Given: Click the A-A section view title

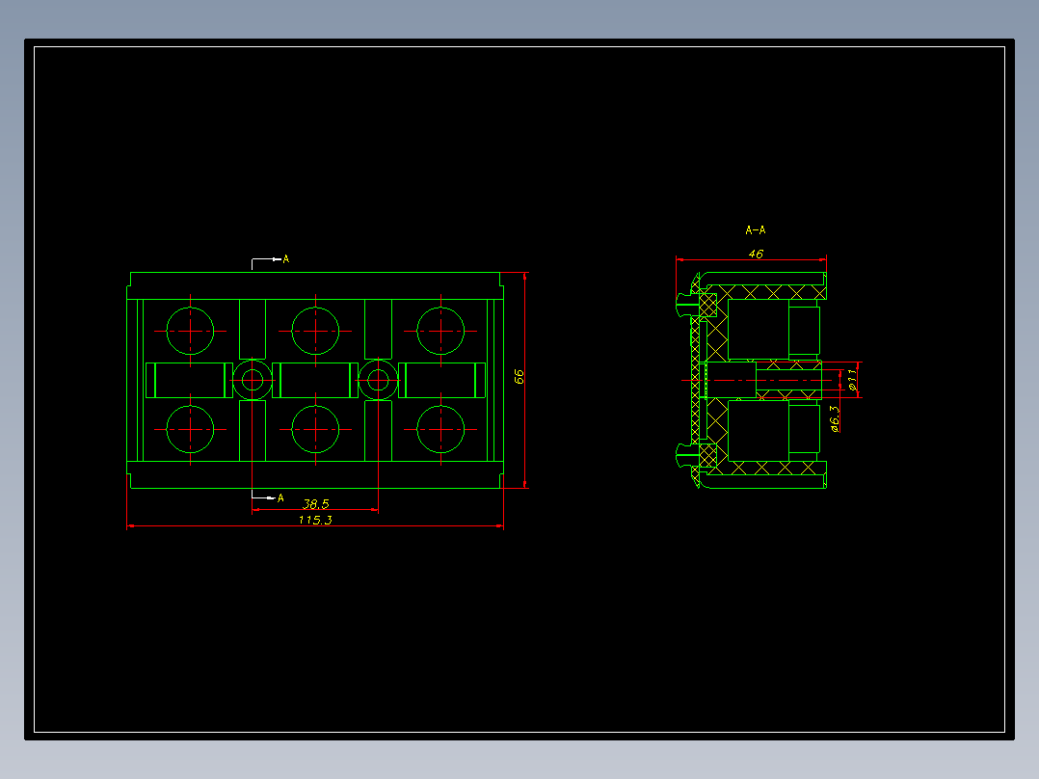Looking at the screenshot, I should [756, 230].
